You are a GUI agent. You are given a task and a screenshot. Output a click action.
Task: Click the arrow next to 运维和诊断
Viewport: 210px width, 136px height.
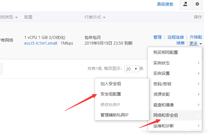click(199, 126)
